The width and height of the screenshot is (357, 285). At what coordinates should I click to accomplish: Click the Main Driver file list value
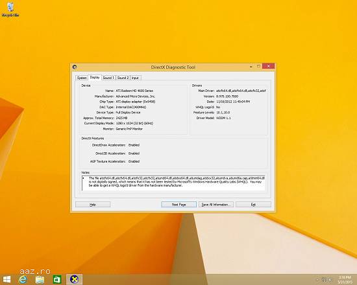tap(241, 91)
